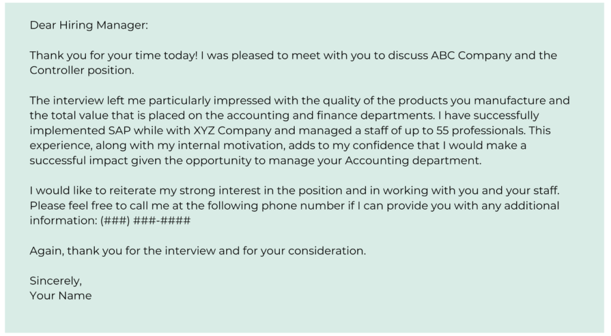Screen dimensions: 611x336
Task: Click the 'Sincerely,' closing line
Action: point(55,281)
